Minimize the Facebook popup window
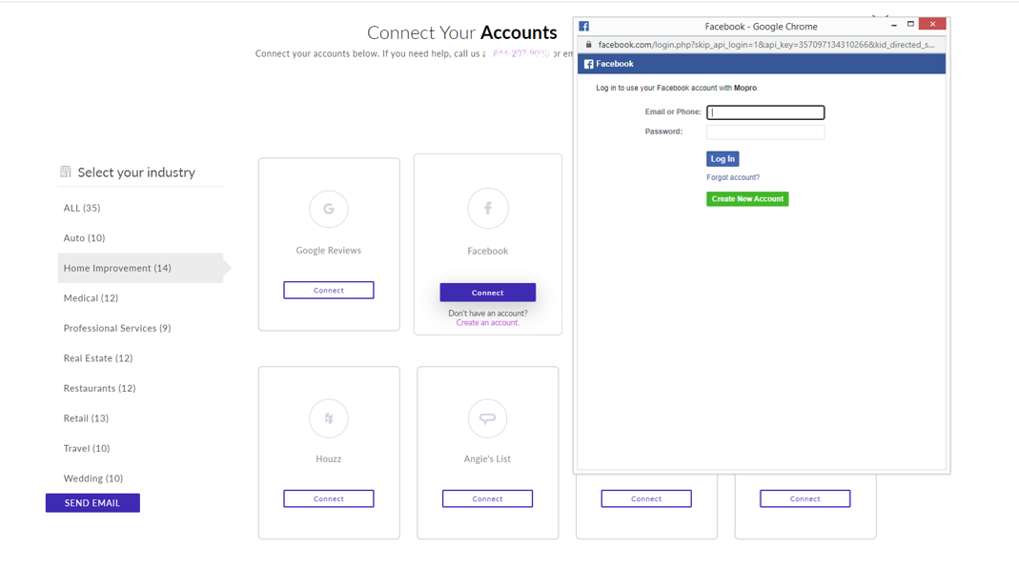This screenshot has height=567, width=1019. tap(894, 25)
